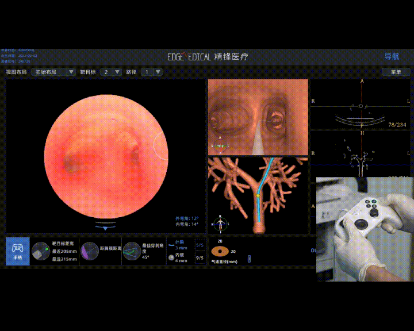Toggle the 5/5 outer sheath box
Screen dimensions: 414x331
pyautogui.click(x=200, y=244)
